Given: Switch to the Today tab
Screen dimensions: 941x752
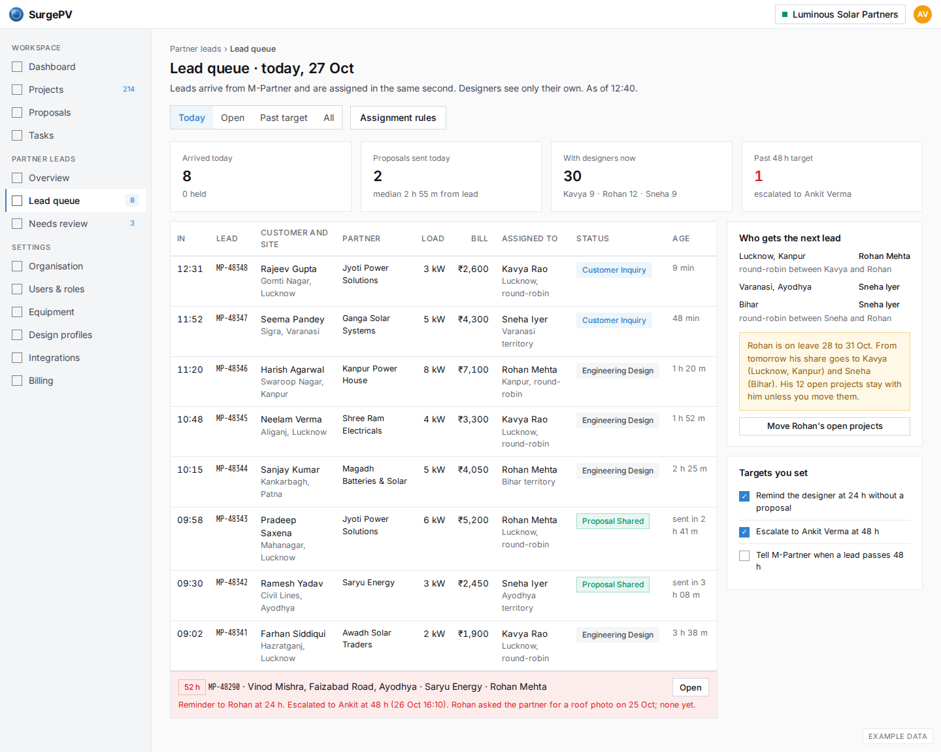Looking at the screenshot, I should coord(191,118).
